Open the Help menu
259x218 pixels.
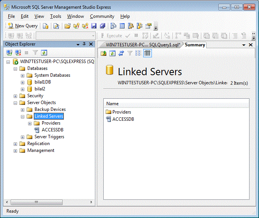[125, 16]
